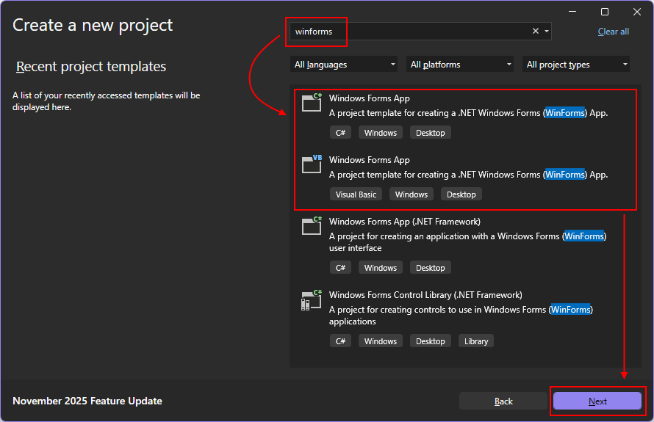Expand the All languages dropdown
The width and height of the screenshot is (654, 422).
(344, 65)
